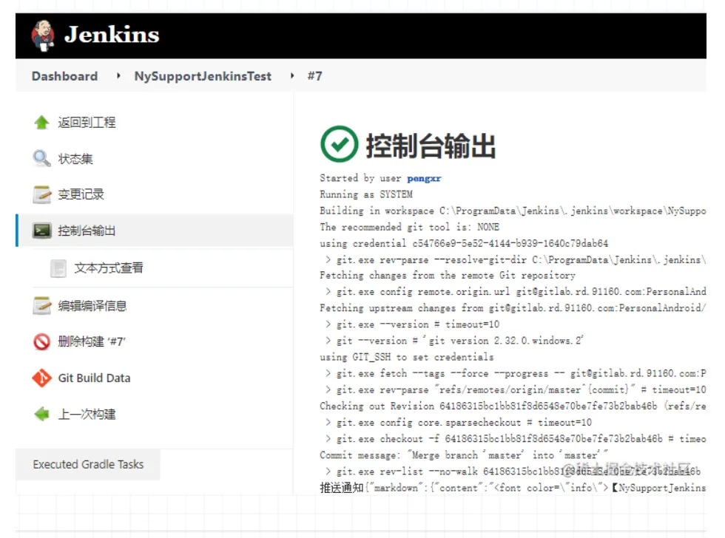The image size is (725, 538).
Task: Click the 'using credential c54766e9' log line
Action: [464, 243]
